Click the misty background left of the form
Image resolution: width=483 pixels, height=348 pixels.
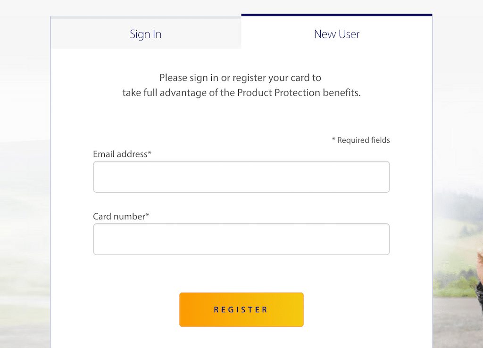point(25,185)
